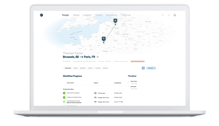219x126 pixels.
Task: Open the Places menu
Action: [x=76, y=15]
